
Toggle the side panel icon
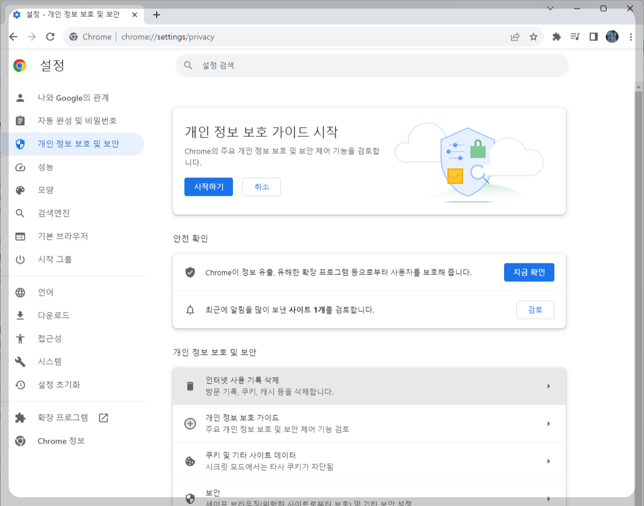coord(594,37)
